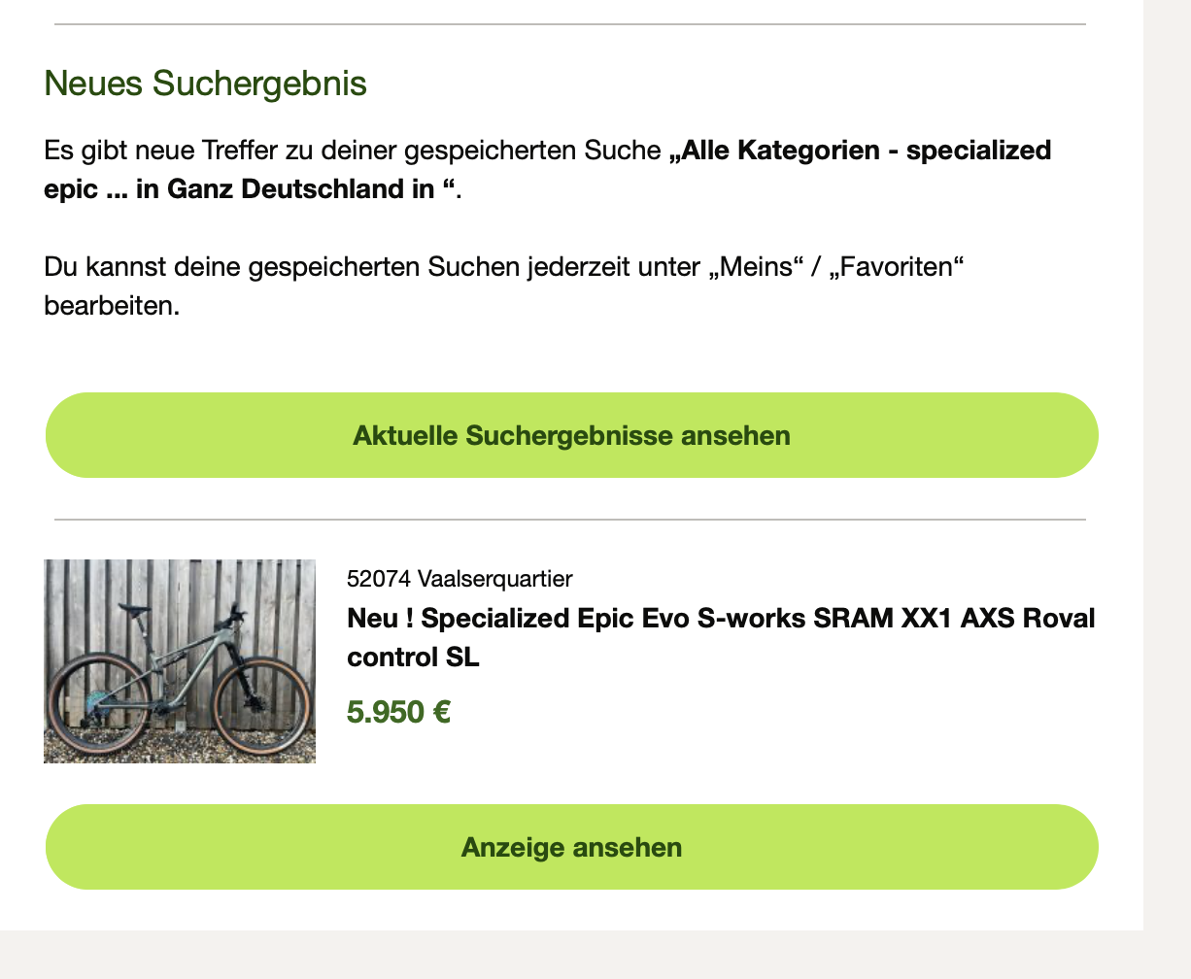1191x979 pixels.
Task: Click the bold saved search name text
Action: 859,151
